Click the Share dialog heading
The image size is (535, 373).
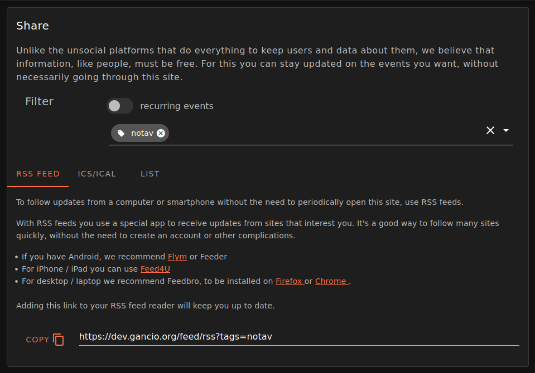32,26
